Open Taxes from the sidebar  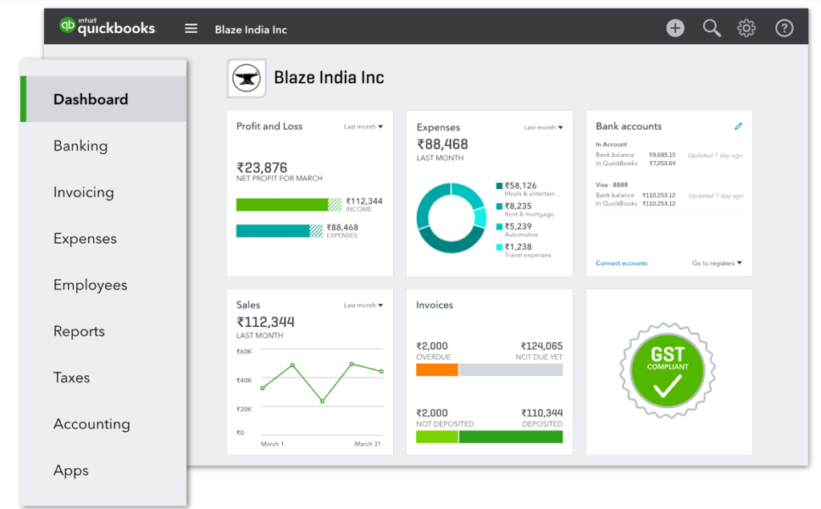coord(71,378)
